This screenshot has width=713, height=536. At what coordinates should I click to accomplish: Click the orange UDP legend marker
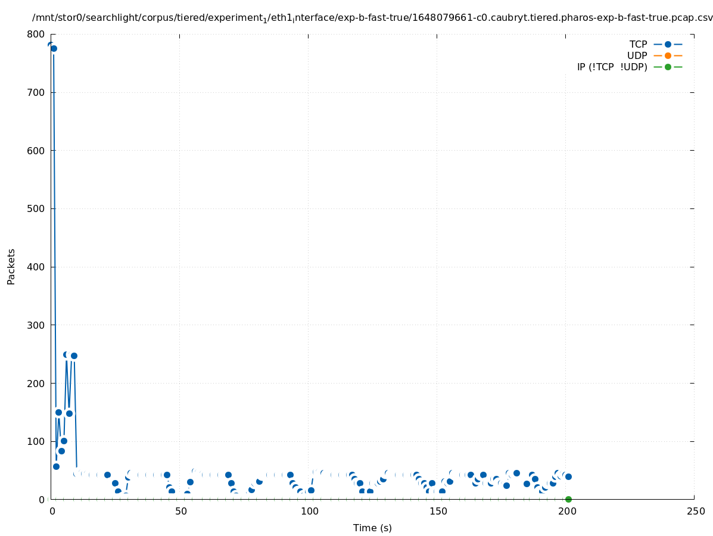668,56
